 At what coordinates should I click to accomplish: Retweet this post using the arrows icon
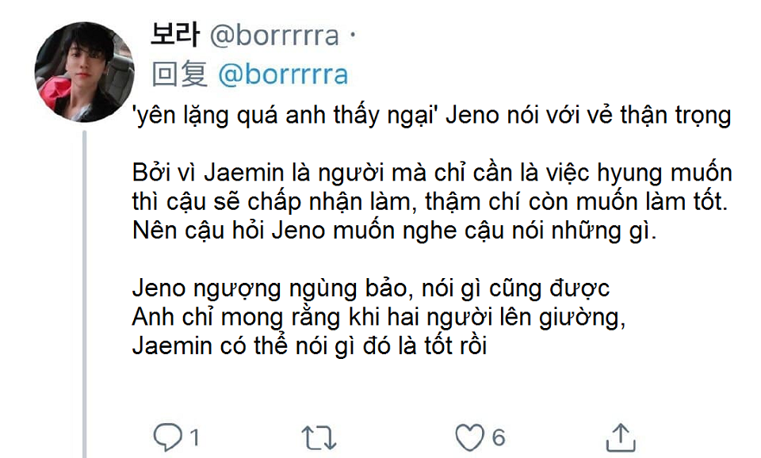tap(319, 437)
